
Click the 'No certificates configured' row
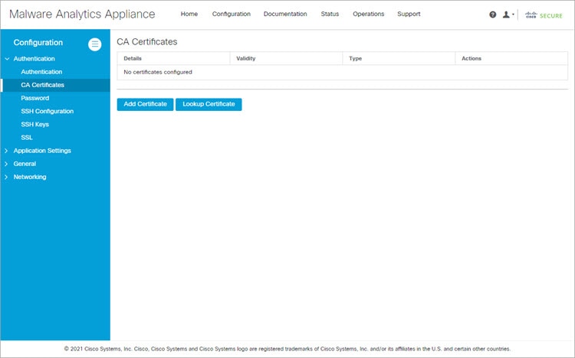[x=342, y=72]
